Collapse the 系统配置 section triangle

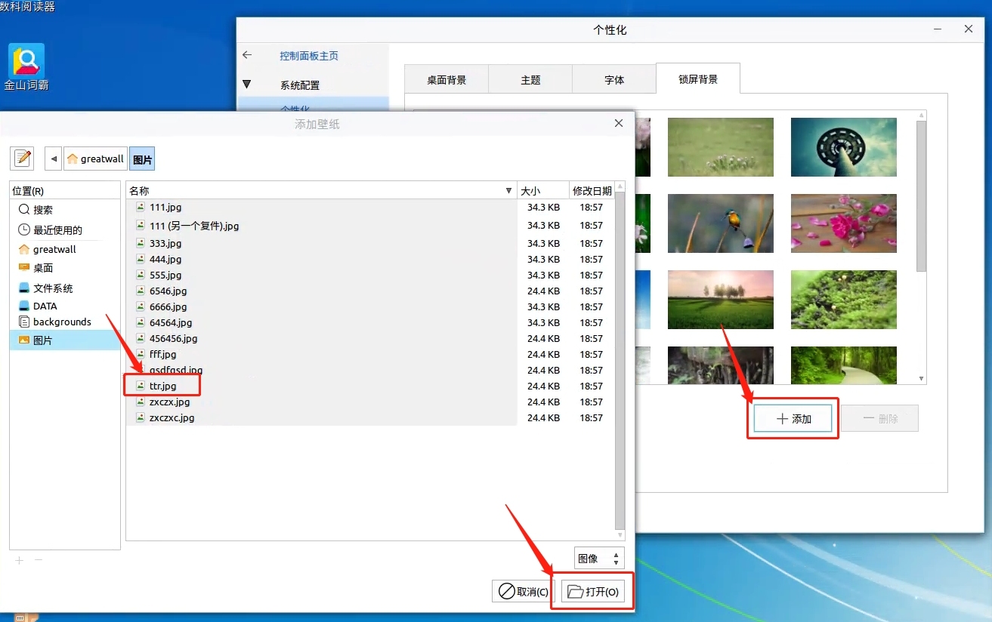[x=247, y=85]
